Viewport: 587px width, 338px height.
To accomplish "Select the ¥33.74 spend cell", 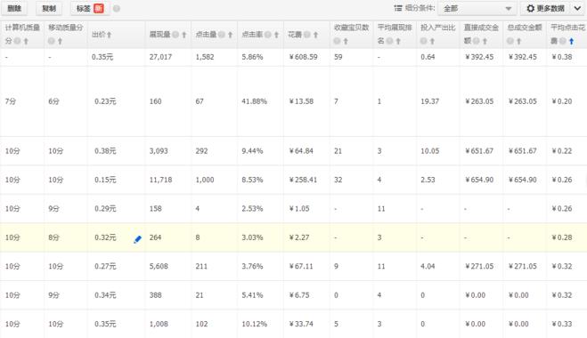I will [301, 324].
